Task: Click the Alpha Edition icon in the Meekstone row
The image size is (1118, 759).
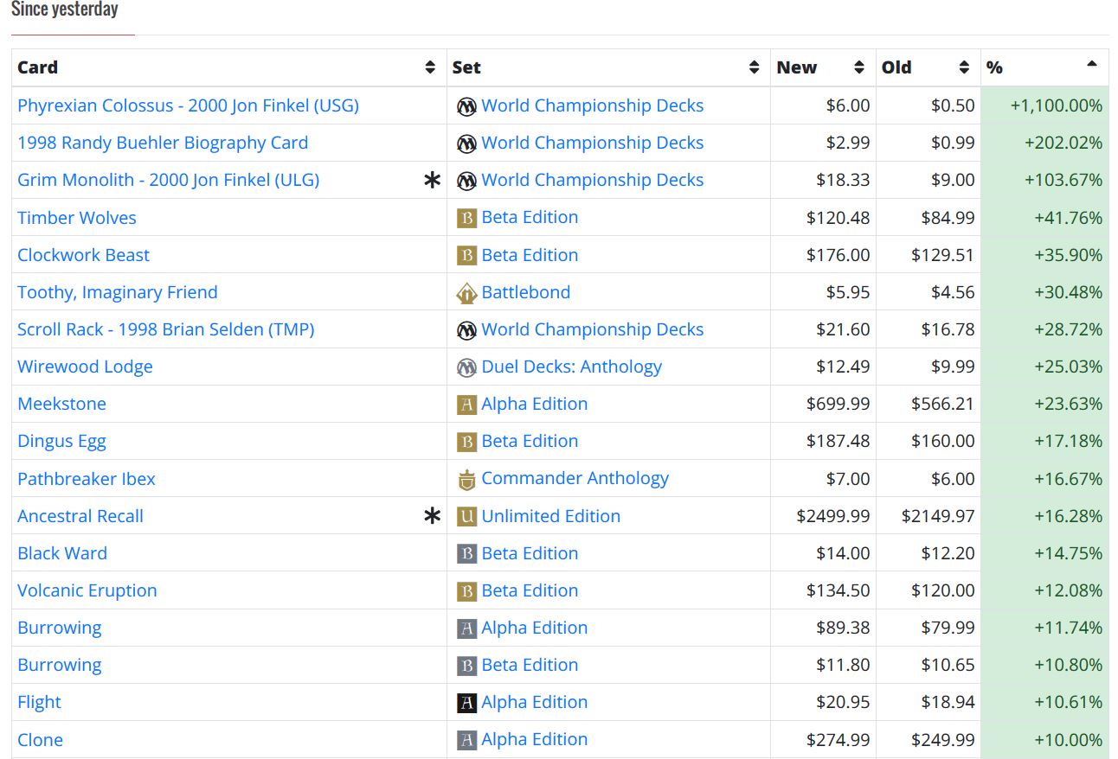Action: [x=466, y=405]
